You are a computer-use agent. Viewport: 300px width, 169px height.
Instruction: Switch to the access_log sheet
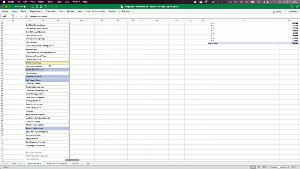click(77, 163)
